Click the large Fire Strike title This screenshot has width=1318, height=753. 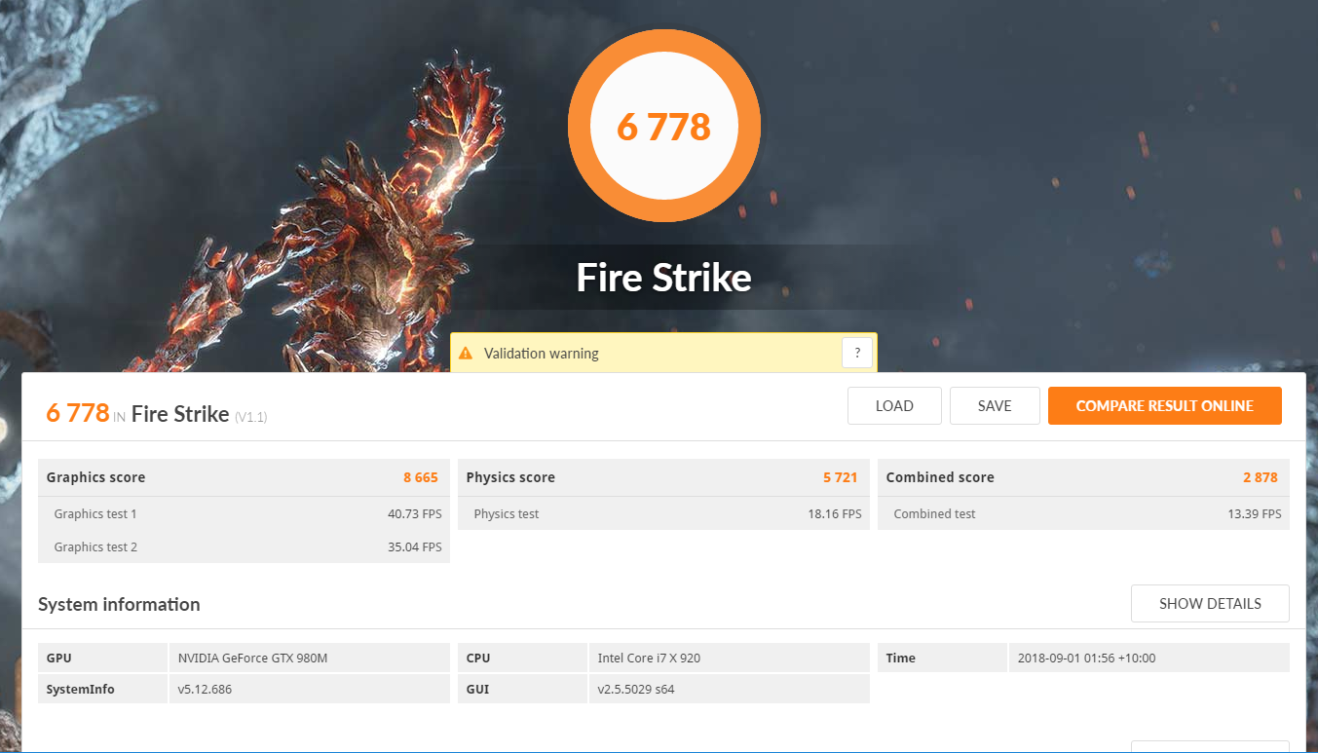(x=664, y=278)
